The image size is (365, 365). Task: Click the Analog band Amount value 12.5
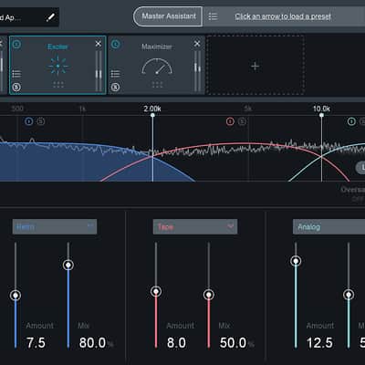coord(319,343)
